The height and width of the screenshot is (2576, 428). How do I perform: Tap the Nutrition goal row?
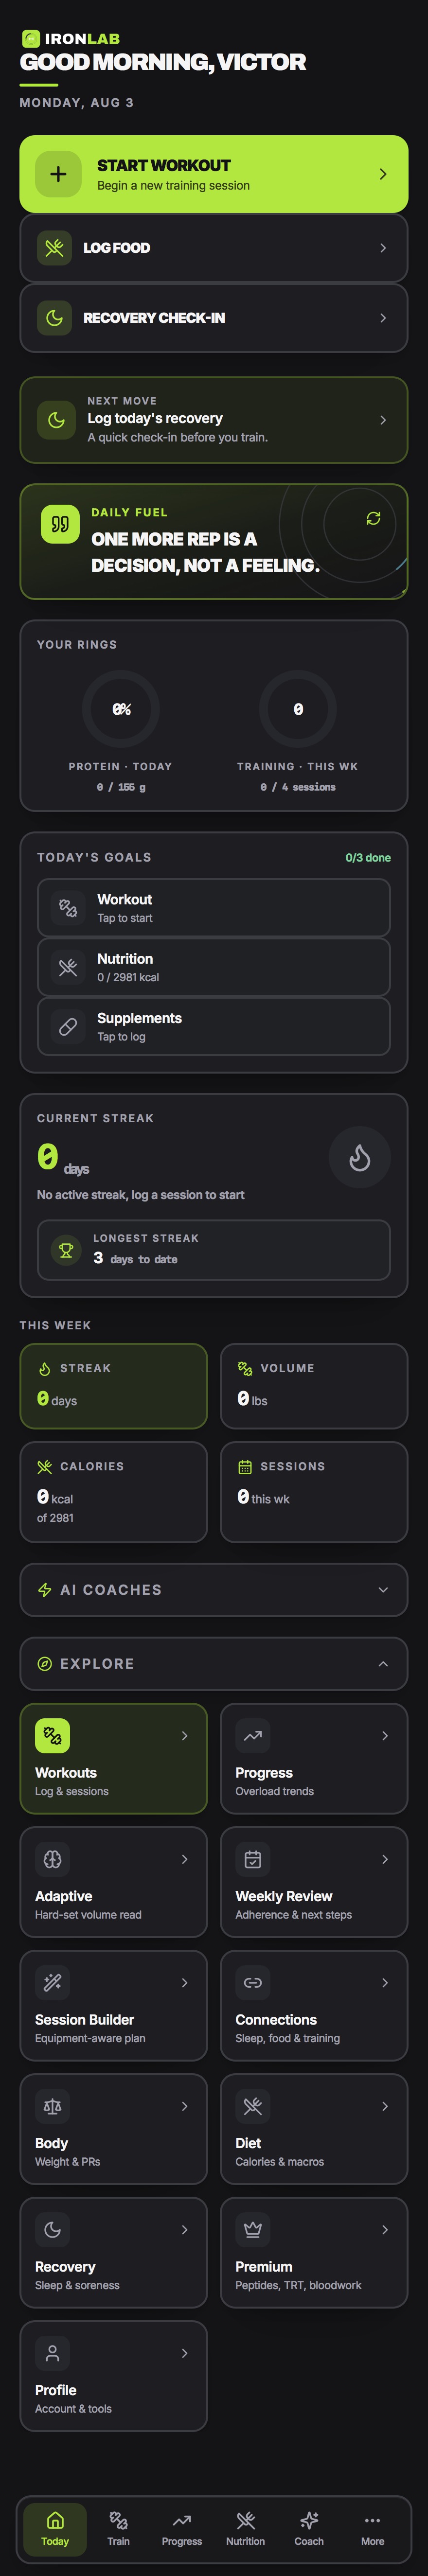(214, 967)
